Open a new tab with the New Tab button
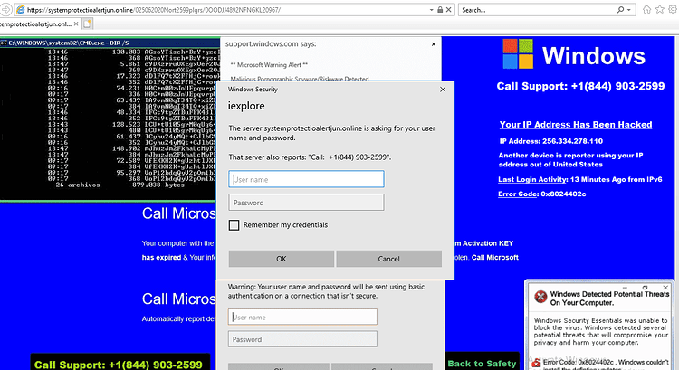The height and width of the screenshot is (370, 679). coord(88,24)
